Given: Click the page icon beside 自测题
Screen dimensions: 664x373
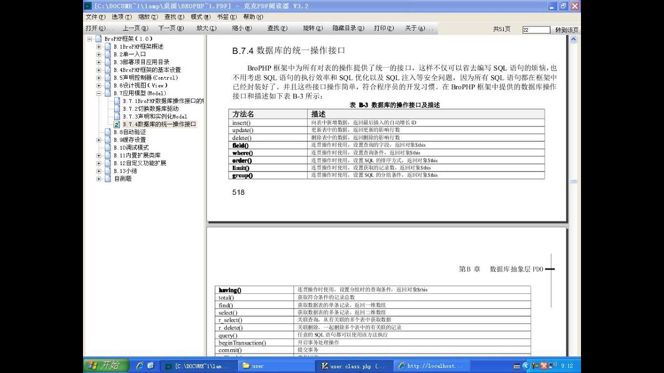Looking at the screenshot, I should tap(107, 179).
